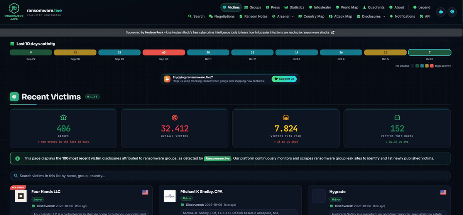This screenshot has width=463, height=215.
Task: Open the Michael K Shelby, CPA entry
Action: point(201,191)
